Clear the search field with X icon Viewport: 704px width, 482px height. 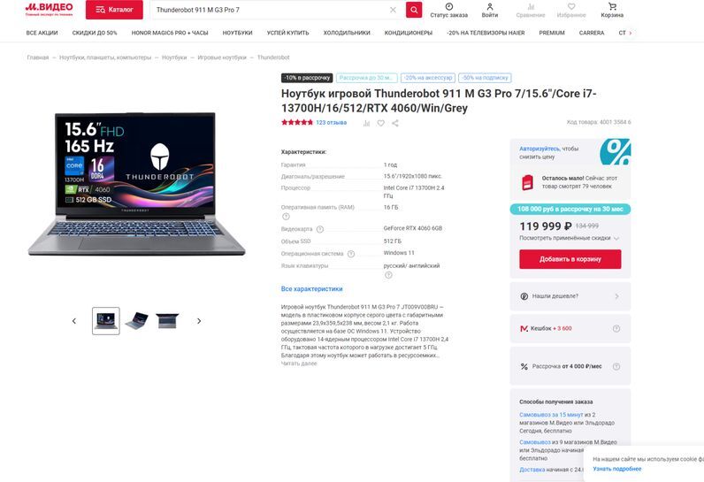tap(393, 10)
